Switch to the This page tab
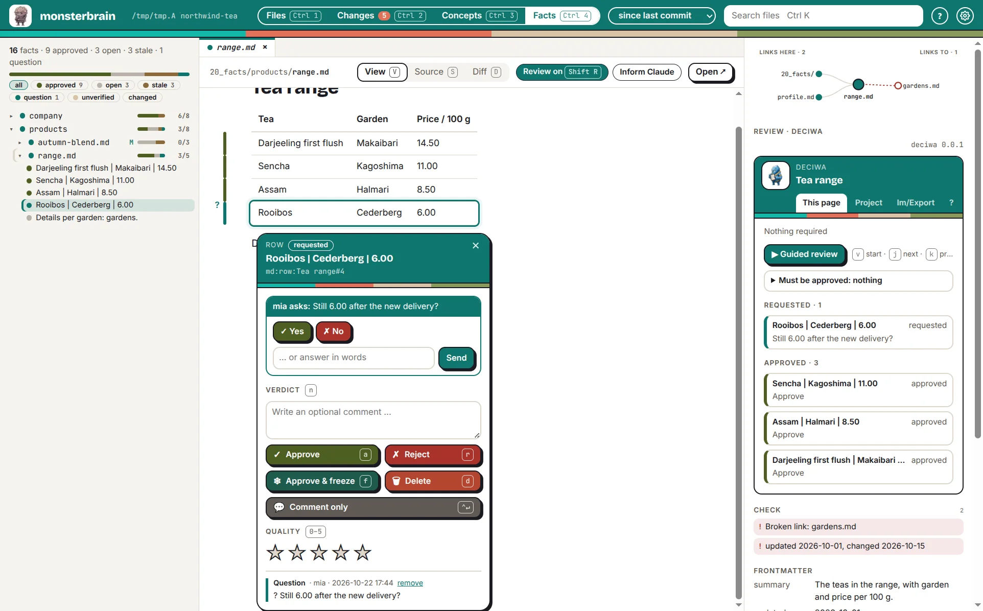This screenshot has height=611, width=983. (x=821, y=203)
